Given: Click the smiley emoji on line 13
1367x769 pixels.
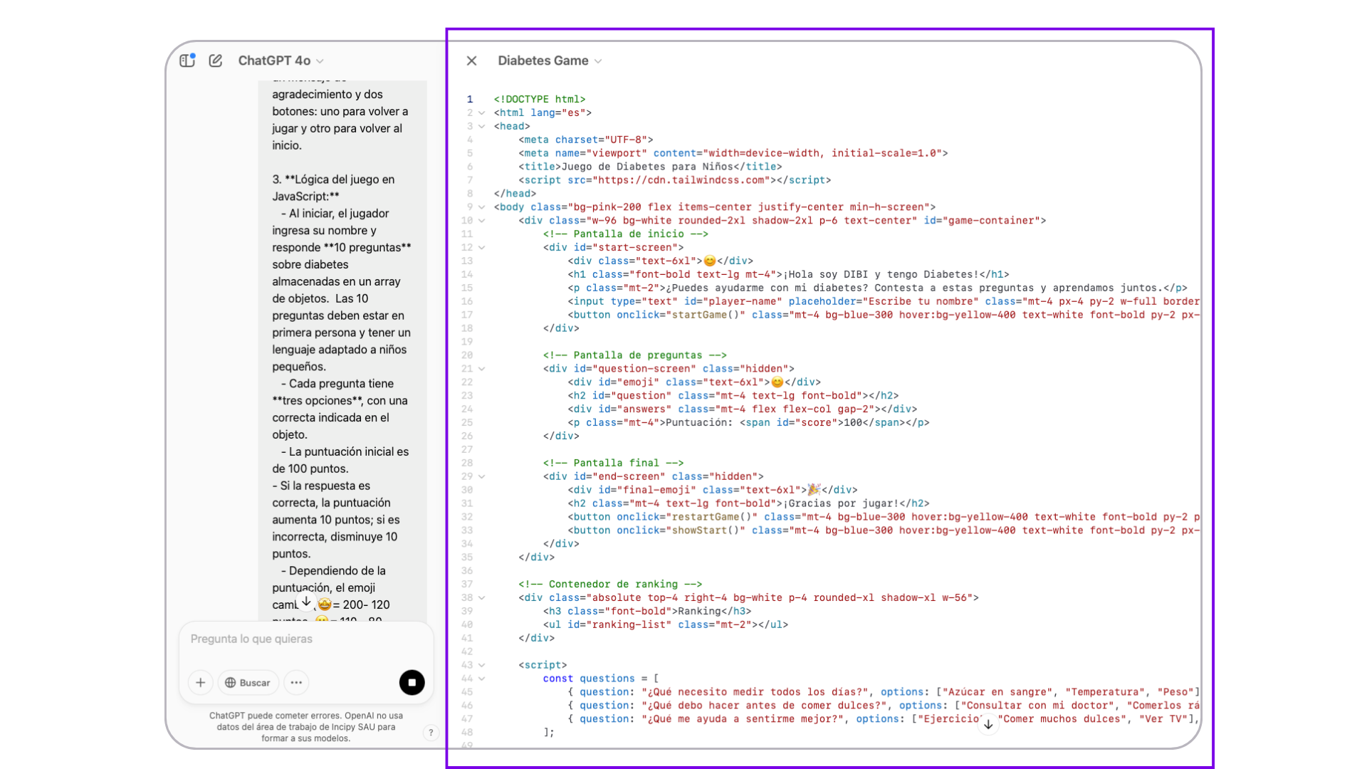Looking at the screenshot, I should pos(709,261).
